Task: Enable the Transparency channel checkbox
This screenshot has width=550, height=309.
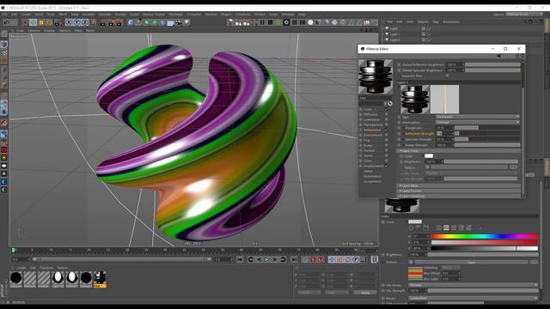Action: point(386,124)
